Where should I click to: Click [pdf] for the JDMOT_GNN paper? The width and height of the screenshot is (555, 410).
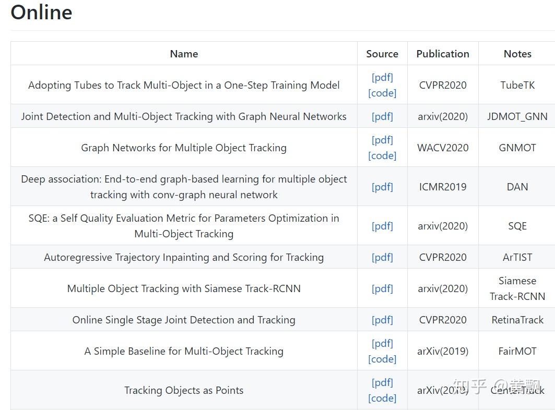click(x=382, y=116)
